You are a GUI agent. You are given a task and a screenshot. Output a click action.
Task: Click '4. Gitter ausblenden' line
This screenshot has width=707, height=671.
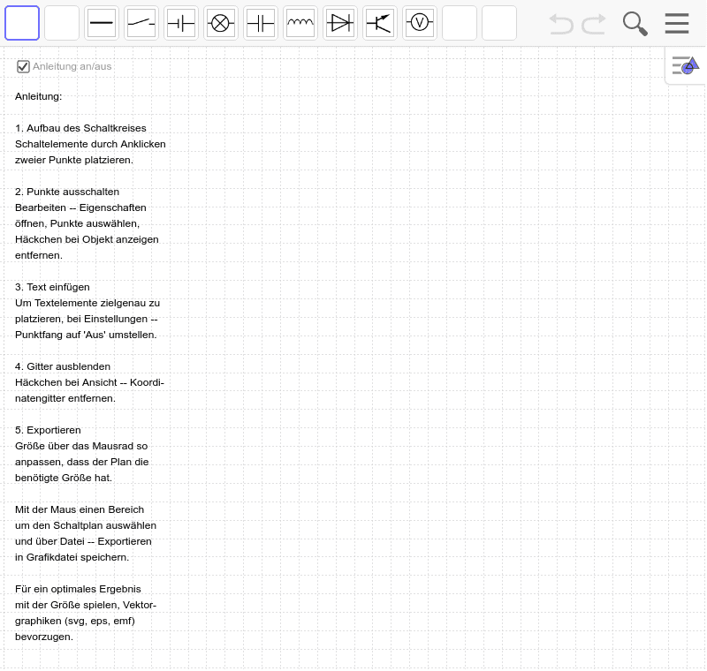(63, 366)
